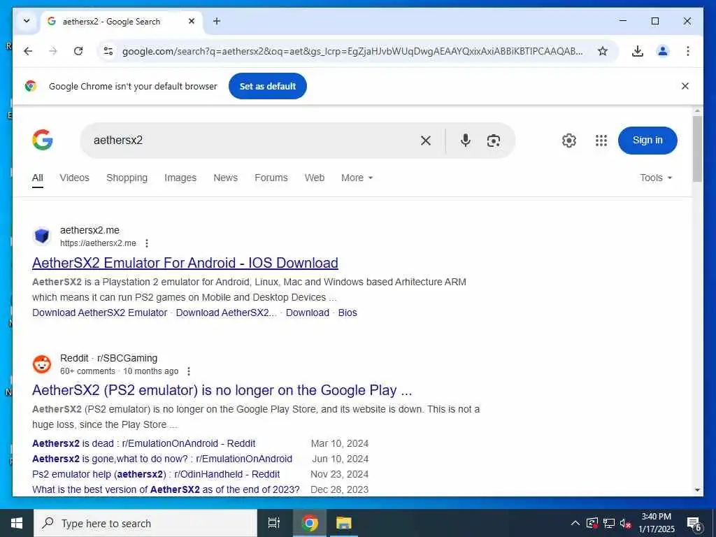
Task: Open the truncated 'Download AetherSX2...' sitelink
Action: coord(226,313)
